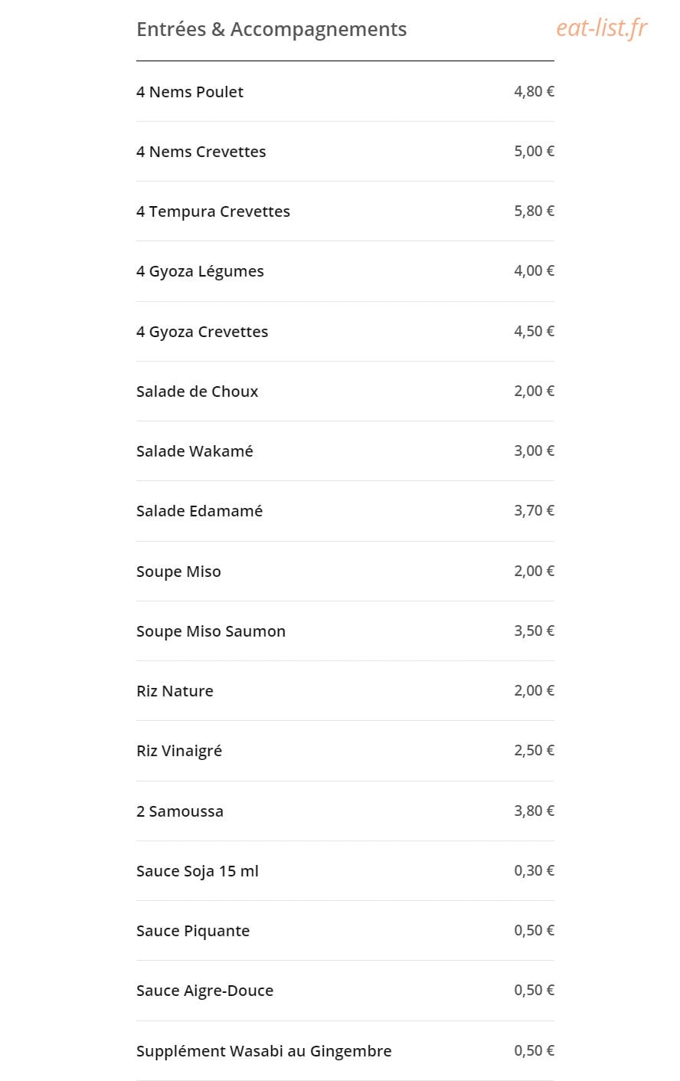Select the Soupe Miso Saumon entry
Screen dimensions: 680x1081
coord(345,631)
